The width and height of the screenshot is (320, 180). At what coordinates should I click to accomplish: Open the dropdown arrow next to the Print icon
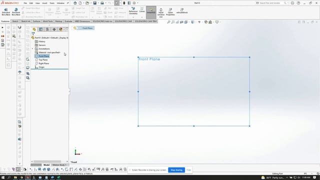pyautogui.click(x=105, y=3)
